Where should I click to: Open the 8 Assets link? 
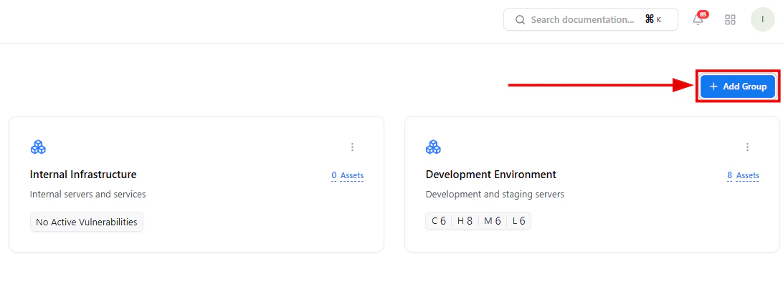tap(743, 175)
